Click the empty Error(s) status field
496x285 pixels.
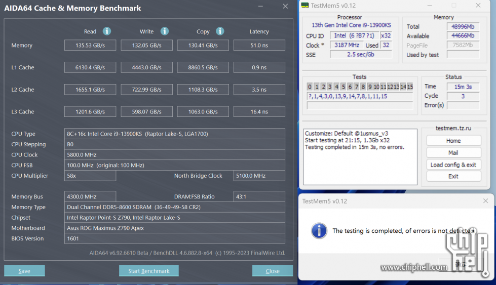[463, 105]
